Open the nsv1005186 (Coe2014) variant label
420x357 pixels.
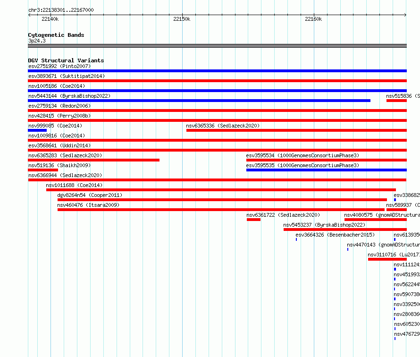(57, 86)
